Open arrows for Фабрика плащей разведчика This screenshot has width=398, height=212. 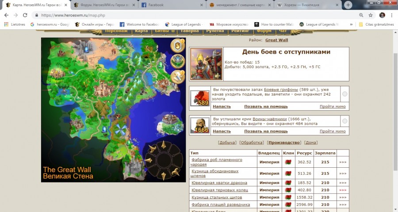tap(343, 204)
